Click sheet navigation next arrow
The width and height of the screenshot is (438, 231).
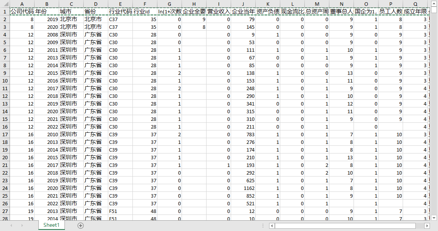pyautogui.click(x=22, y=225)
